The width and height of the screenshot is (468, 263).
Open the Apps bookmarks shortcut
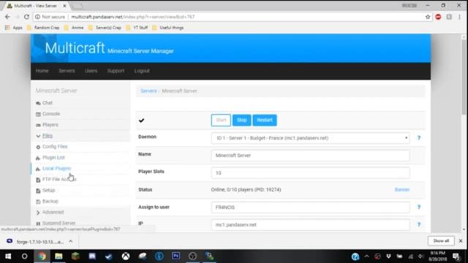coord(14,28)
